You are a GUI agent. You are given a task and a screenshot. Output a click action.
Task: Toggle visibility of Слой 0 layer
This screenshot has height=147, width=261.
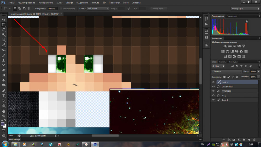213,100
